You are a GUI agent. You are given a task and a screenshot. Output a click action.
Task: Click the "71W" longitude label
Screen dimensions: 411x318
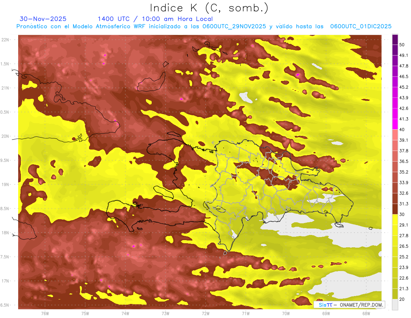tap(246, 313)
